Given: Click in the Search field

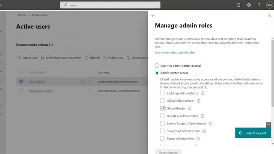Looking at the screenshot, I should pyautogui.click(x=110, y=5).
